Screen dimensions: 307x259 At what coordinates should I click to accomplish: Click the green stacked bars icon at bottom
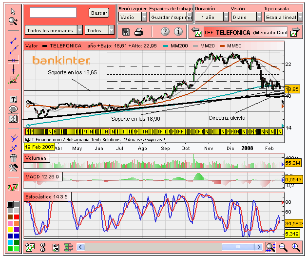[x=68, y=247]
